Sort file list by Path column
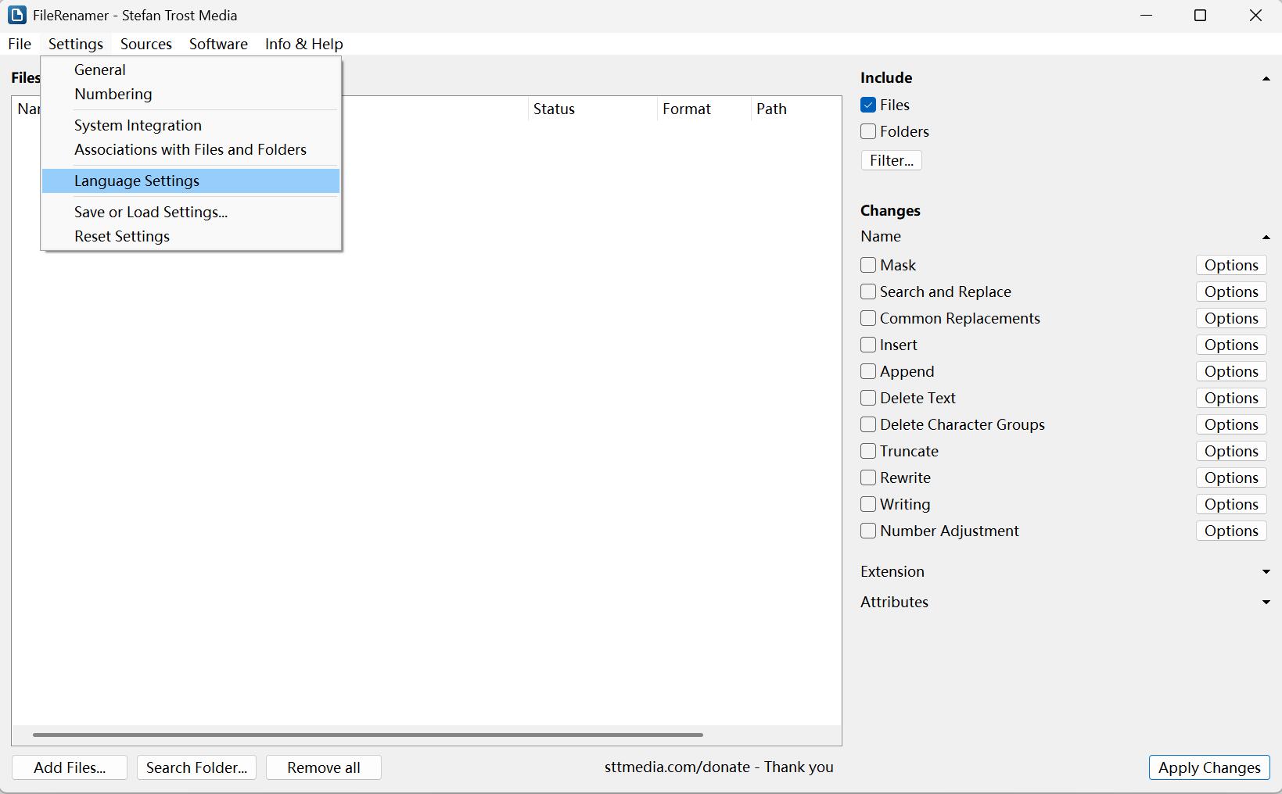Image resolution: width=1282 pixels, height=794 pixels. pyautogui.click(x=796, y=109)
